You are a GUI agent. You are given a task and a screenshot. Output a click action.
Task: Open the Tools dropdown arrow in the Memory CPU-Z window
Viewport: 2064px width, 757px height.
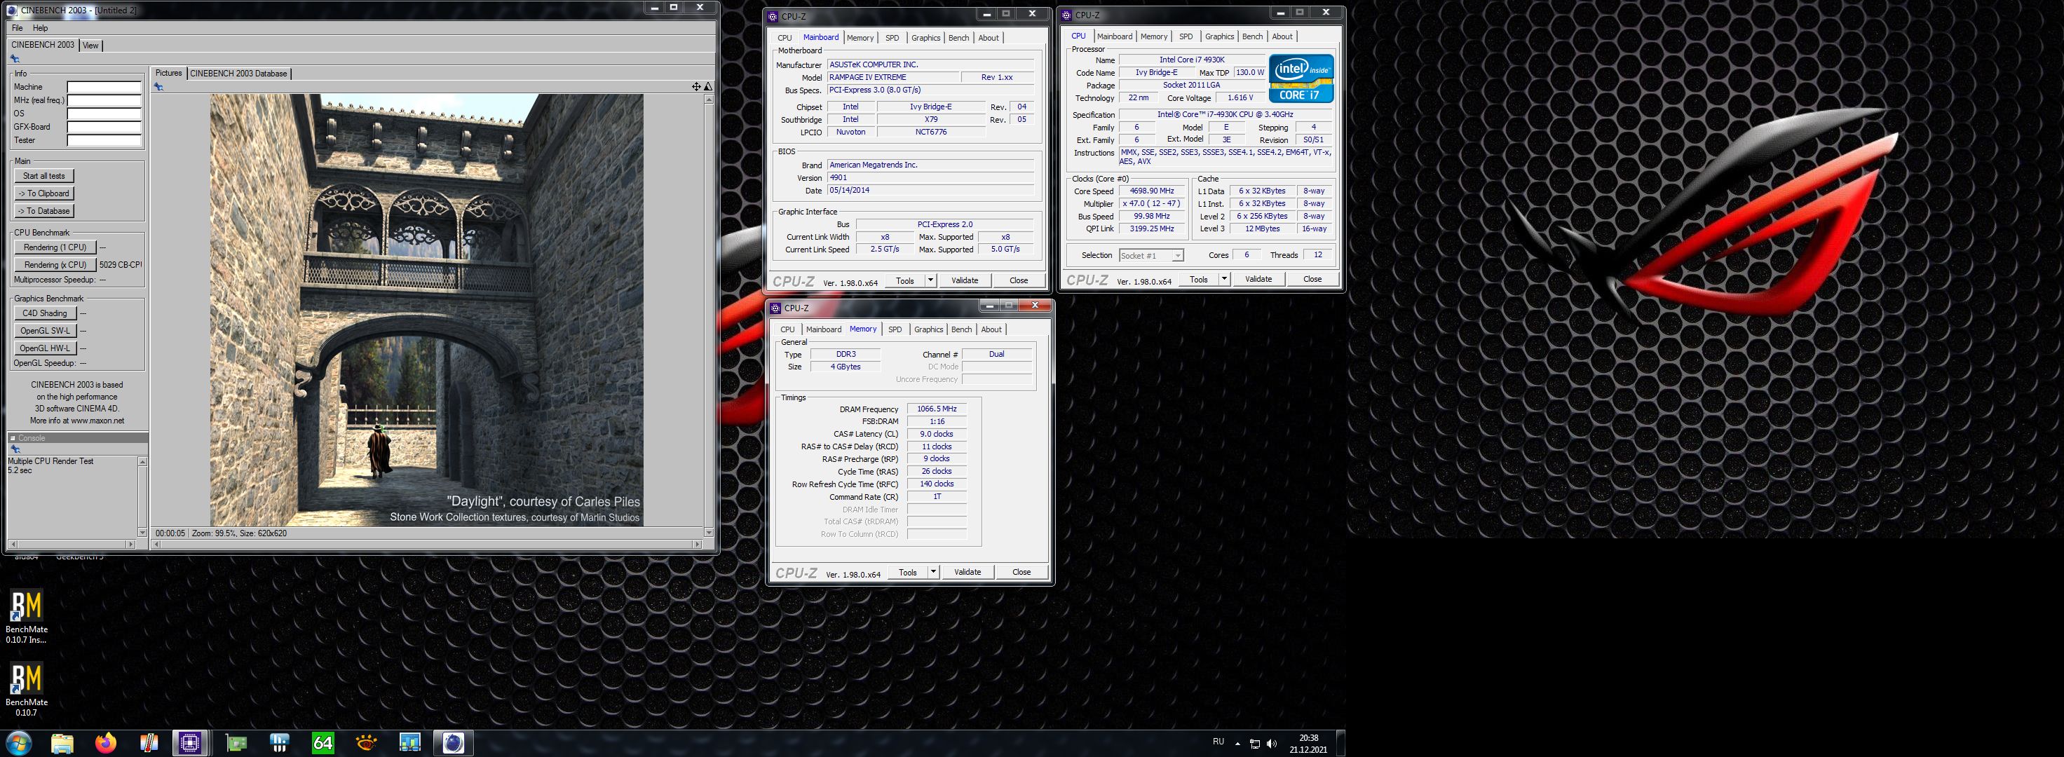click(933, 572)
